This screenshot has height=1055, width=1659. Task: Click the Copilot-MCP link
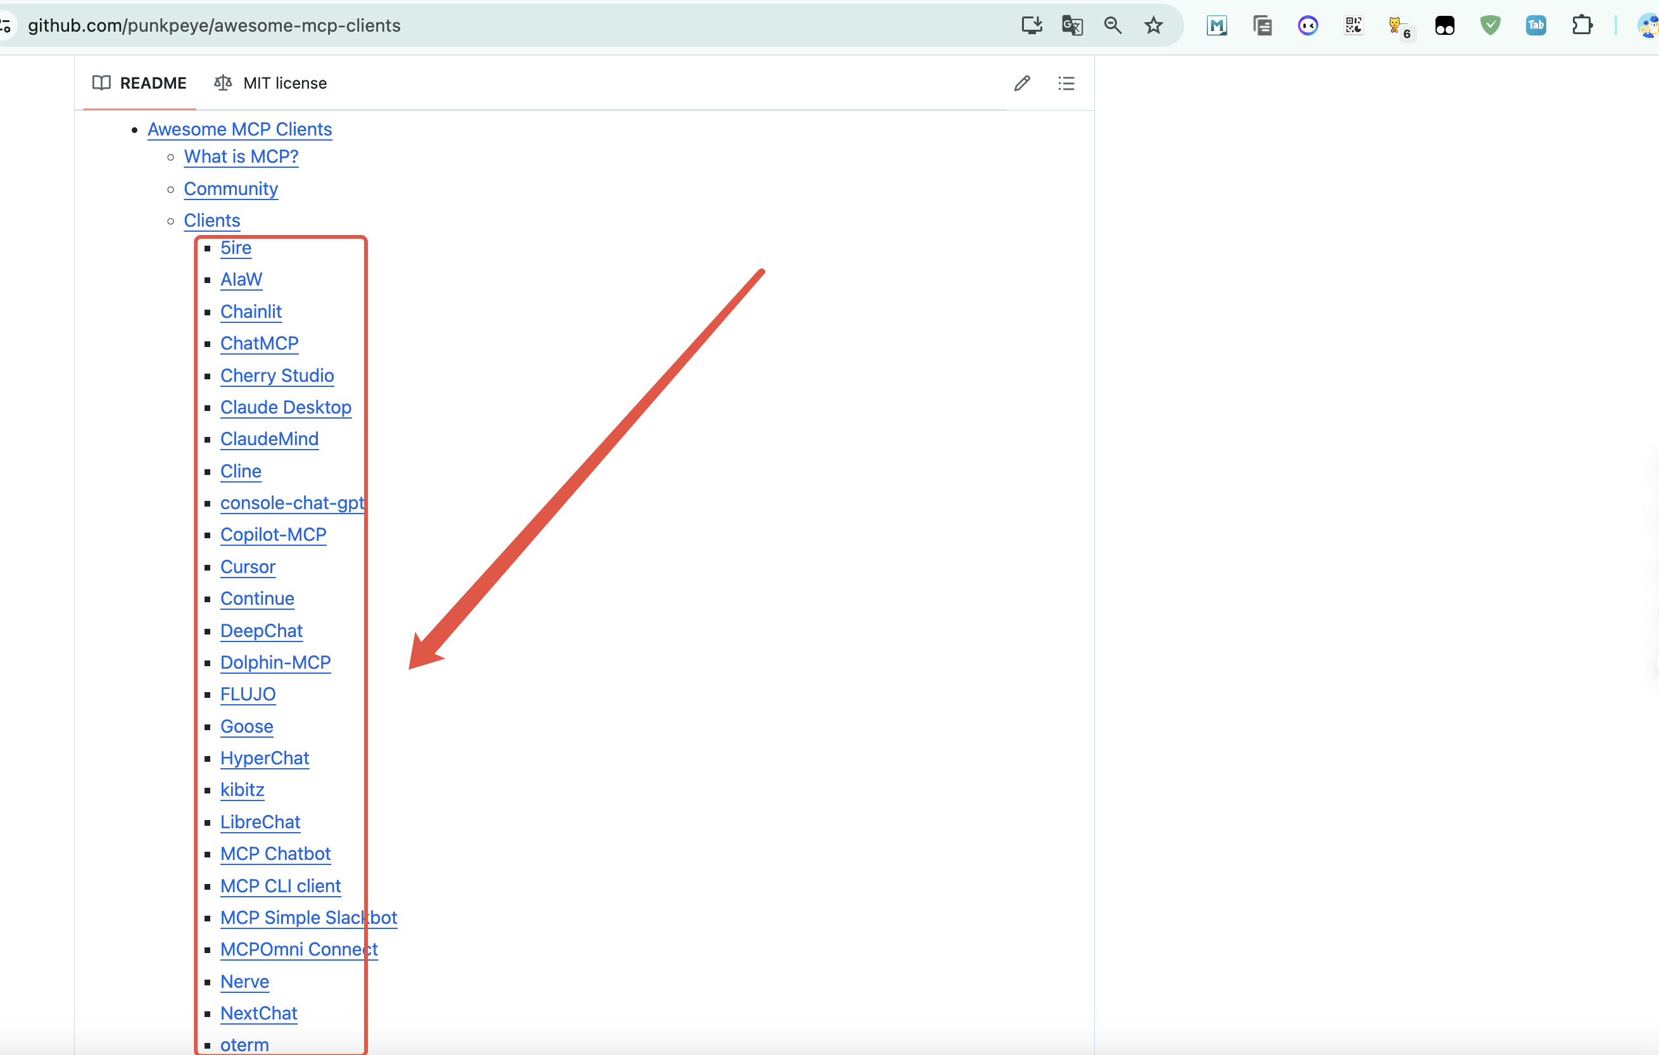click(274, 536)
